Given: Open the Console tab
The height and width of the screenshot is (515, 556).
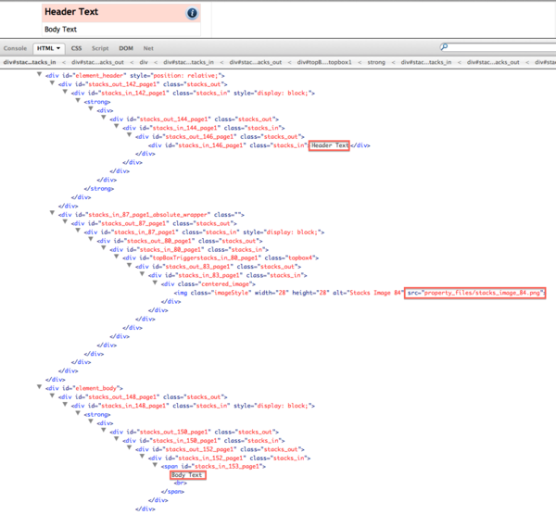Looking at the screenshot, I should (x=15, y=48).
